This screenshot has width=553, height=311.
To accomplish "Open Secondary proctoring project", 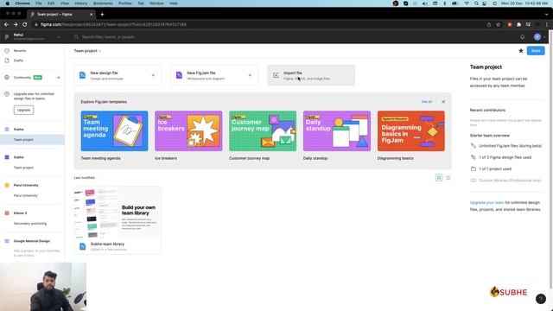I will [x=30, y=224].
